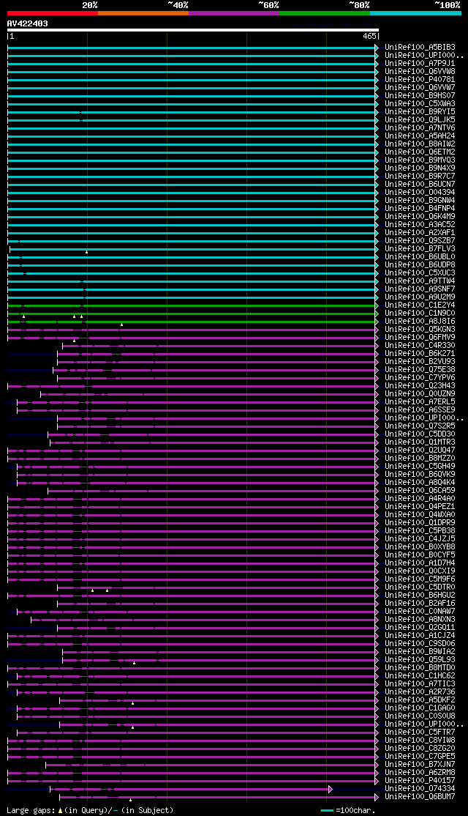This screenshot has height=816, width=468.
Task: Click the UniRef100_C7GPE5 label
Action: coord(420,757)
